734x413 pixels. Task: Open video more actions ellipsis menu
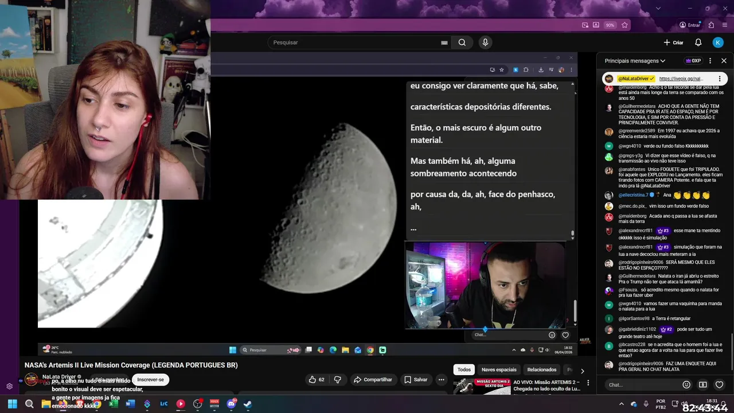[x=441, y=380]
